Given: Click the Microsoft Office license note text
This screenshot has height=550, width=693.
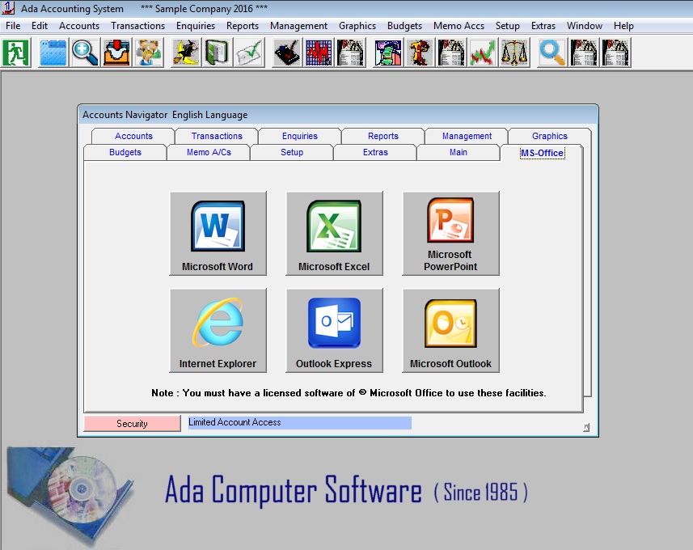Looking at the screenshot, I should [x=349, y=393].
